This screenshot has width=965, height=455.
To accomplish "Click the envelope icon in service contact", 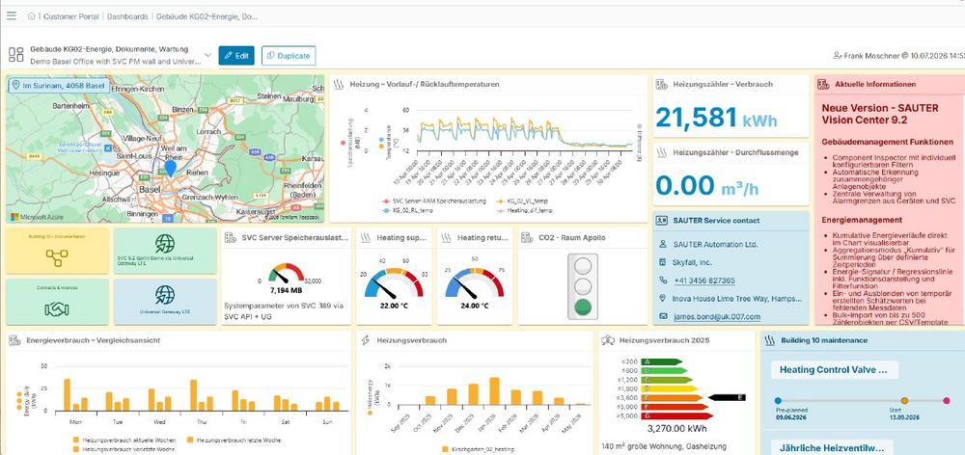I will pyautogui.click(x=663, y=316).
